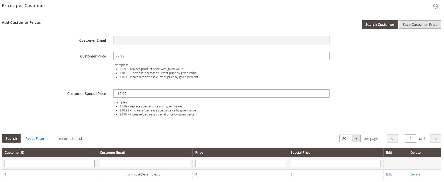Click the Customer Special Price field
Screen dimensions: 444x182
tap(221, 94)
